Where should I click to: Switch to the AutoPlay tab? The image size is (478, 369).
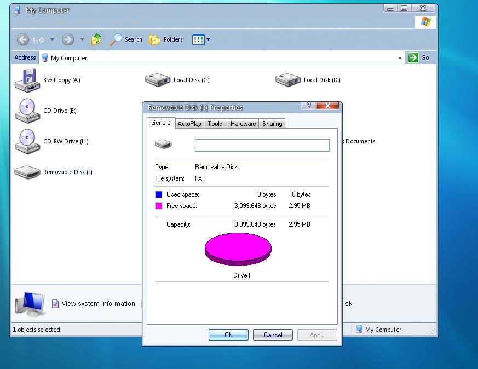(x=189, y=123)
